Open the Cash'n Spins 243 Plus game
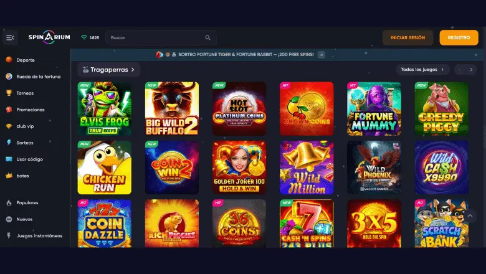This screenshot has height=274, width=486. coord(307,224)
